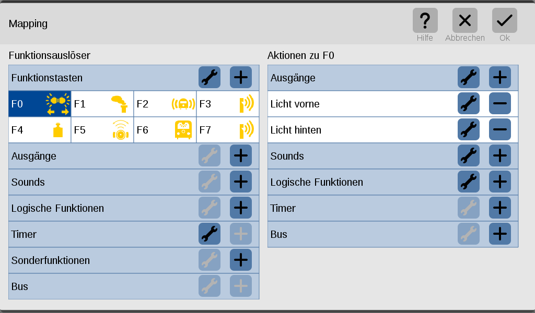535x313 pixels.
Task: Add a Bus action for F0
Action: click(500, 234)
